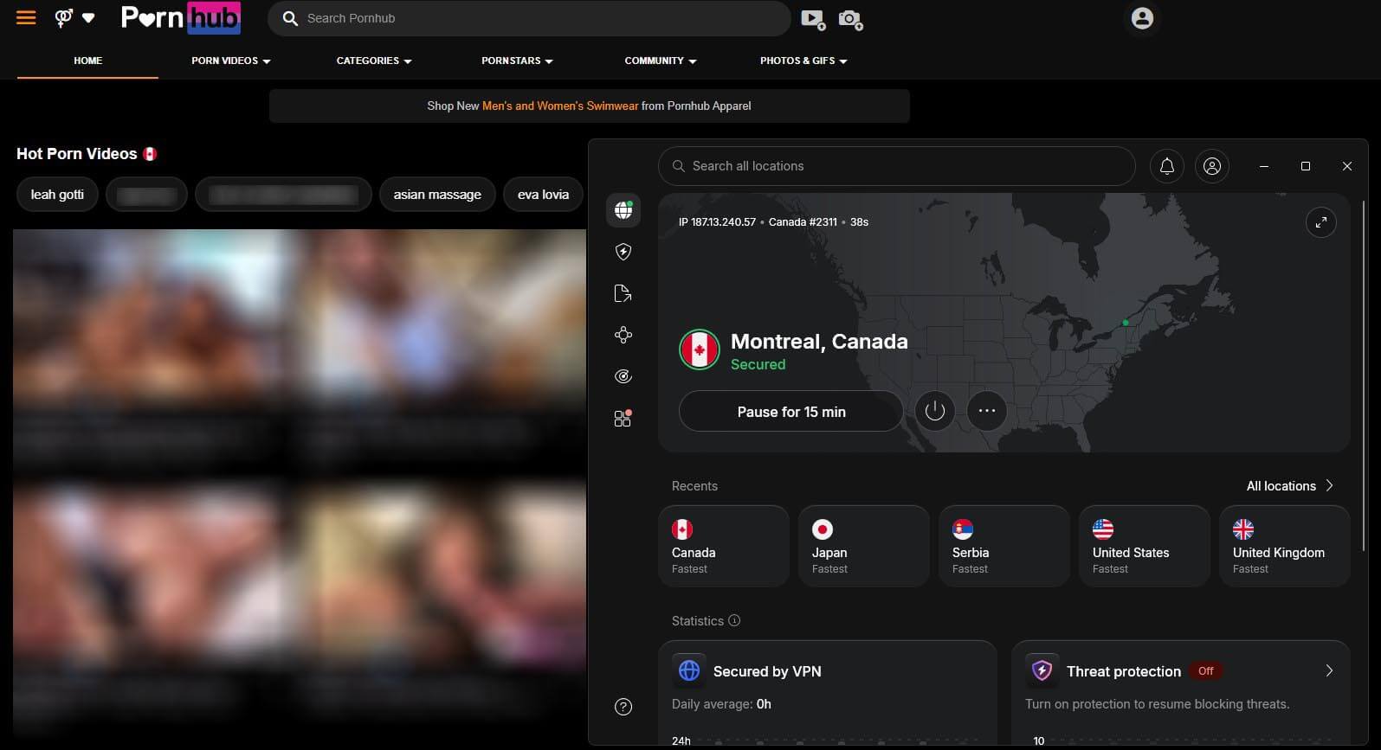The height and width of the screenshot is (750, 1381).
Task: Click the Montreal, Canada heading
Action: coord(819,341)
